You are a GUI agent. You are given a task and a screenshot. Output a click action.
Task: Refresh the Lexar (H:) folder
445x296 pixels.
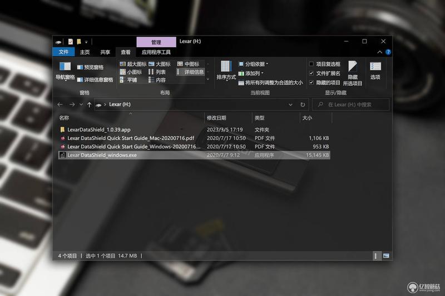(303, 104)
